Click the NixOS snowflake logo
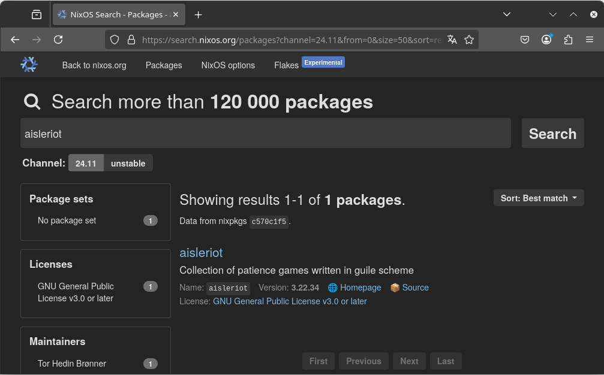604x375 pixels. tap(29, 65)
